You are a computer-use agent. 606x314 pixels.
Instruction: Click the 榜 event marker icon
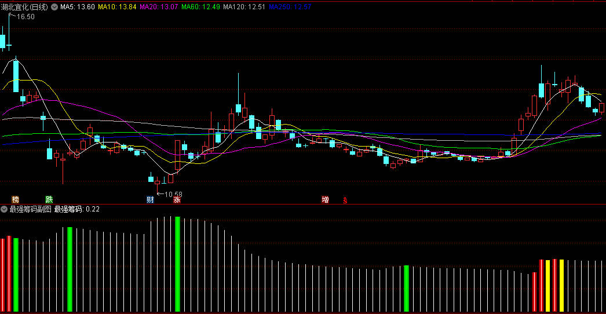[x=16, y=199]
